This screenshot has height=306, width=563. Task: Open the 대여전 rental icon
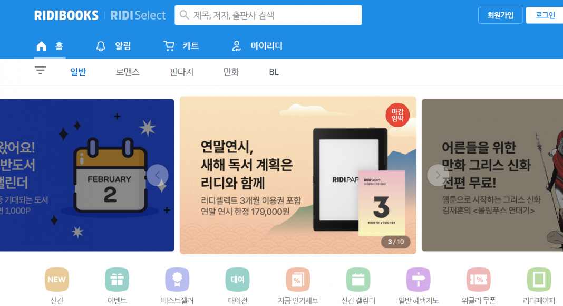pos(237,280)
